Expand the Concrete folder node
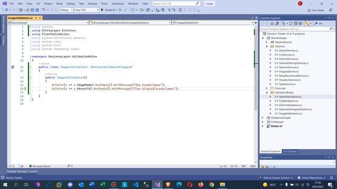This screenshot has height=189, width=337. point(267,88)
